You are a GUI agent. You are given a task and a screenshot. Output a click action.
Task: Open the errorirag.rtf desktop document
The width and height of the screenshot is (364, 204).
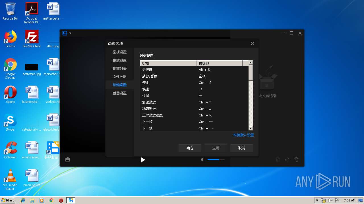(32, 178)
